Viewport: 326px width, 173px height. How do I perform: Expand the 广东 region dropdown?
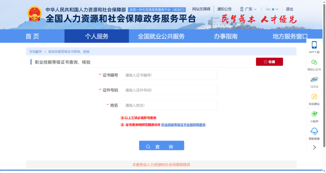click(x=248, y=9)
